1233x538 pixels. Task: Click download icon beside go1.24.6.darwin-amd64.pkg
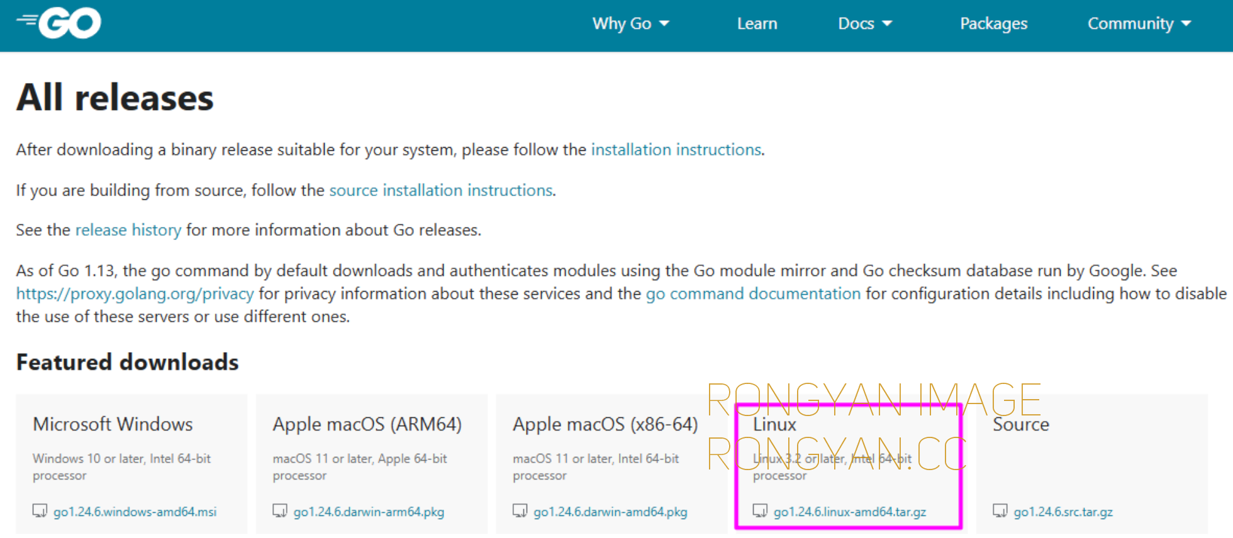pyautogui.click(x=520, y=511)
